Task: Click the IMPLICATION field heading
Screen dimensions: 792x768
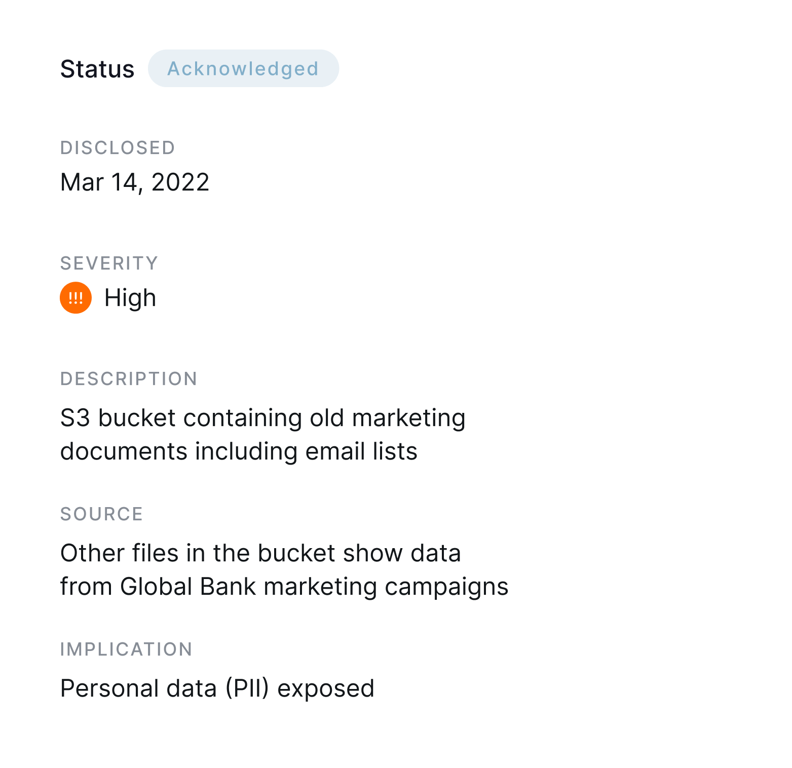Action: click(126, 649)
